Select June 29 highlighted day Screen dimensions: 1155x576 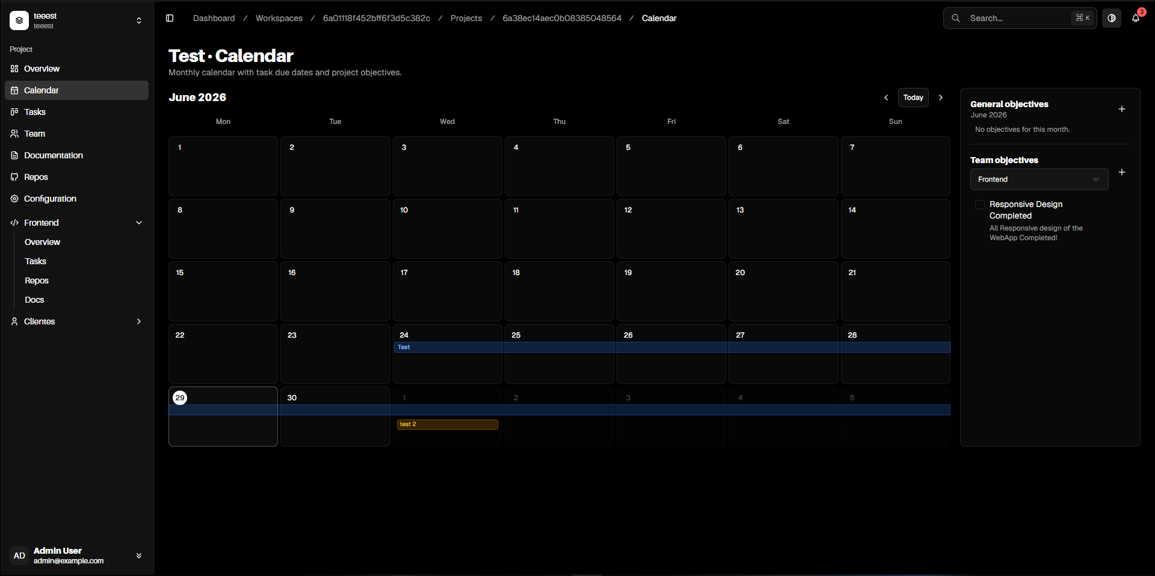(x=223, y=417)
